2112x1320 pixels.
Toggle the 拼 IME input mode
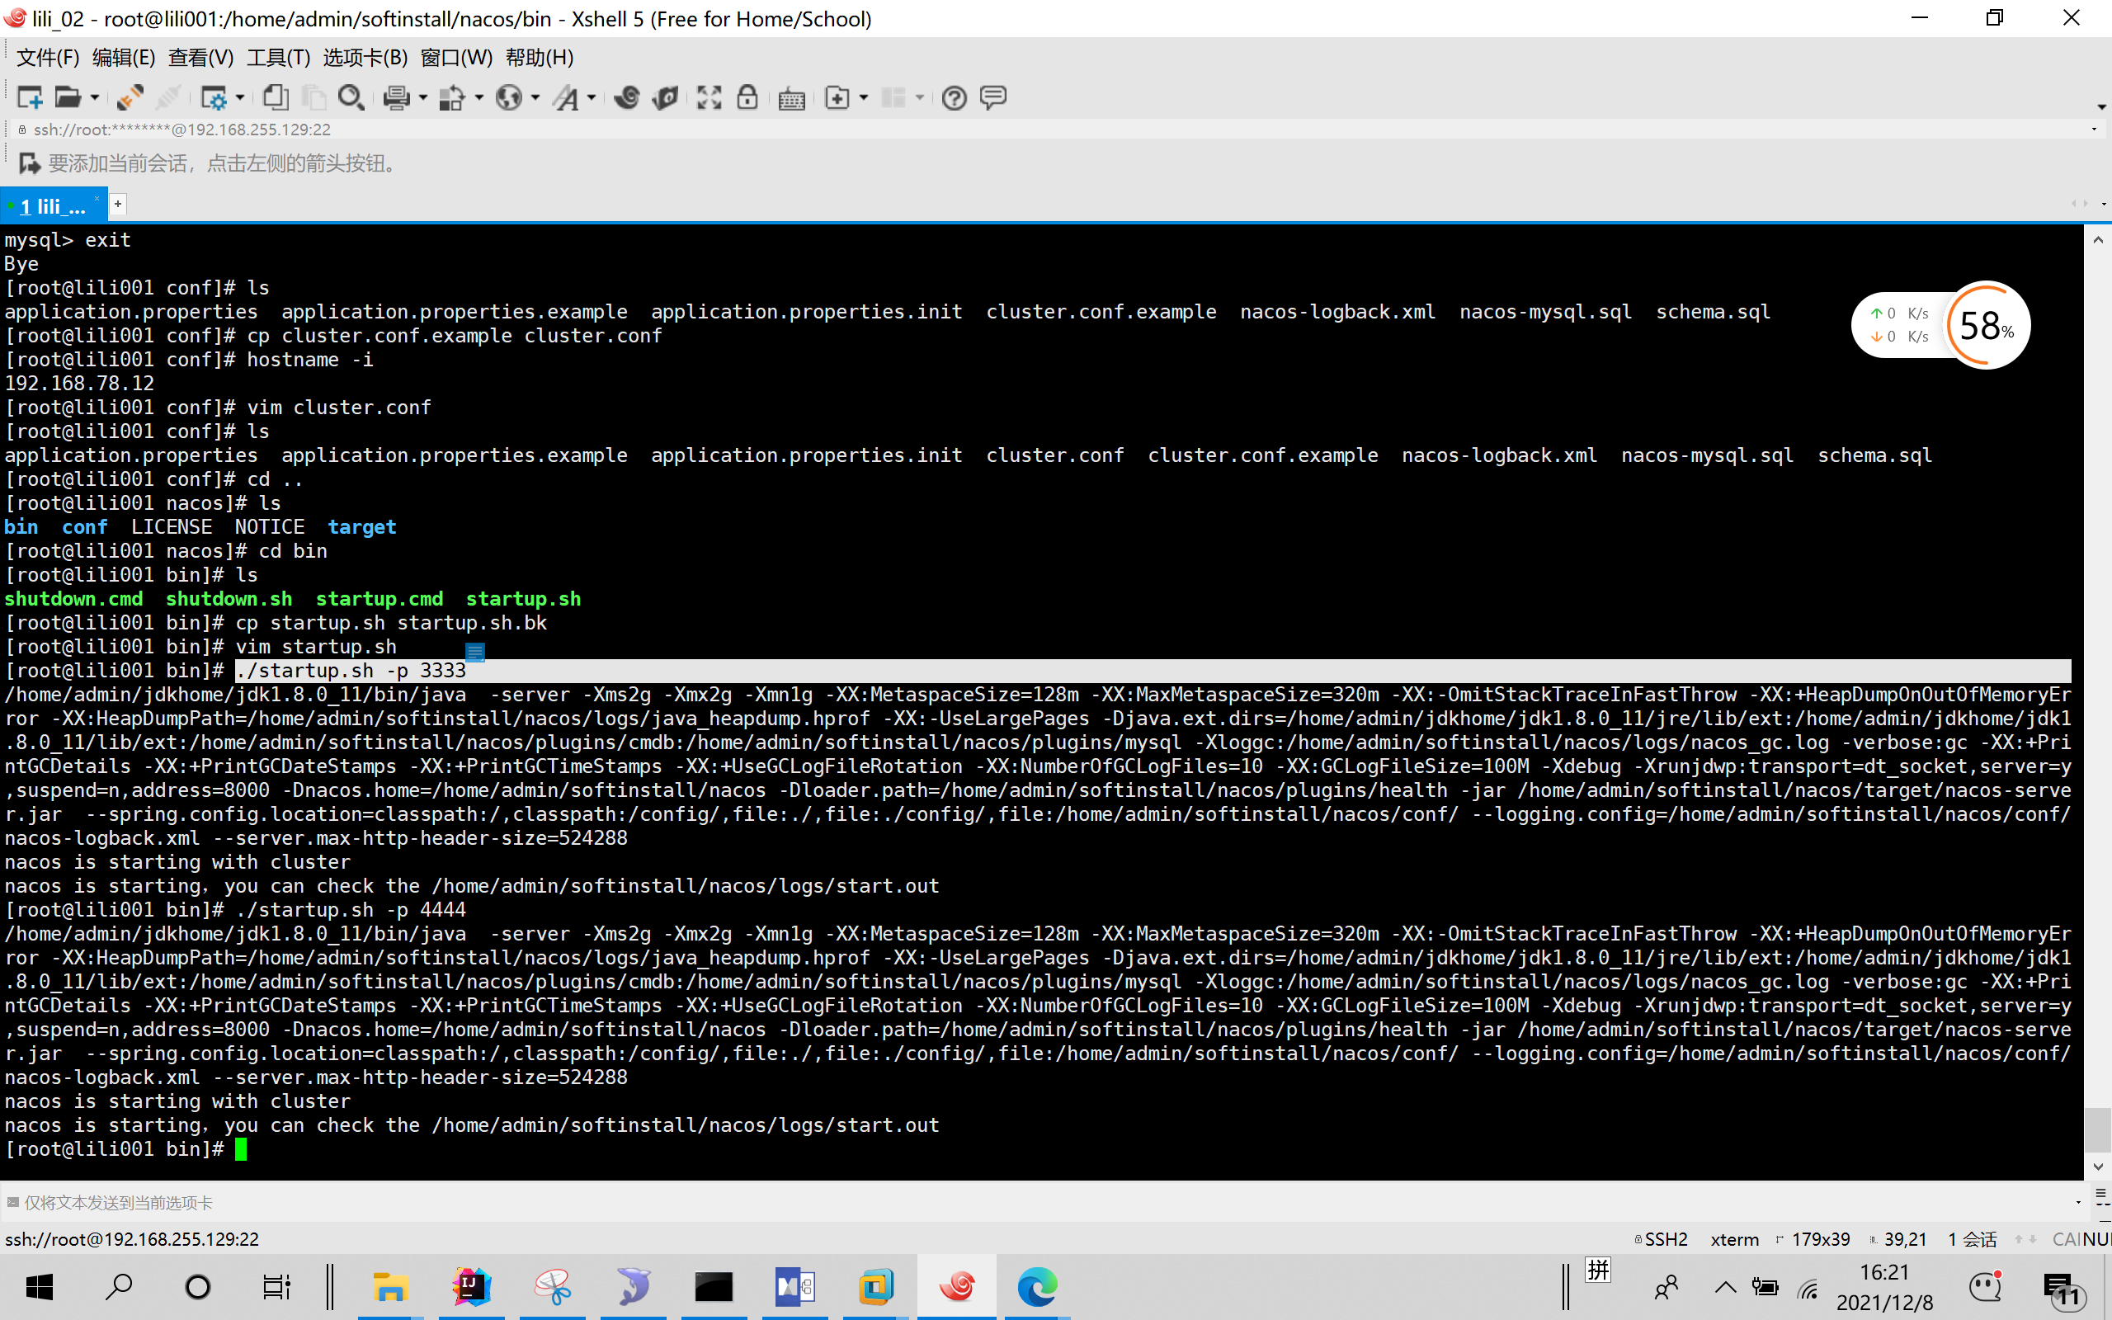pyautogui.click(x=1598, y=1270)
